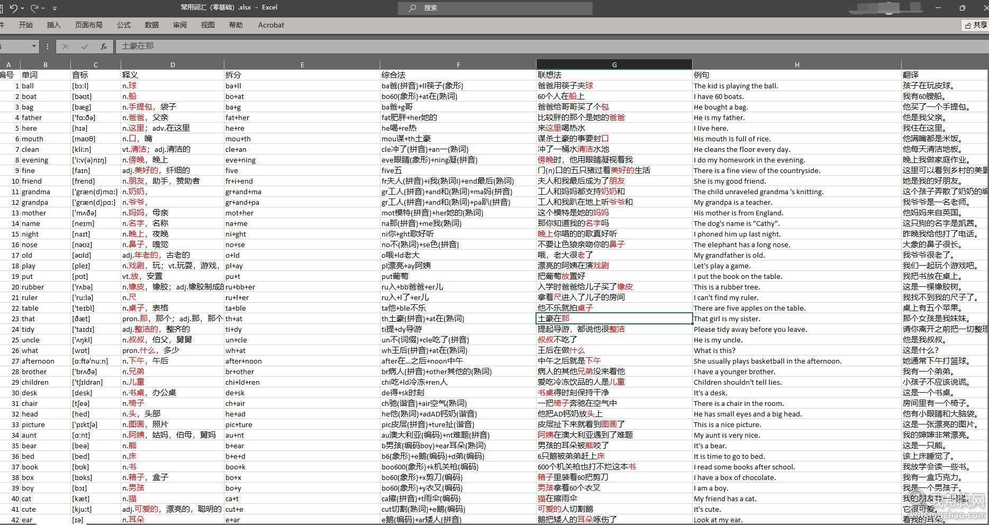
Task: Open the 公式 ribbon tab
Action: pyautogui.click(x=124, y=25)
